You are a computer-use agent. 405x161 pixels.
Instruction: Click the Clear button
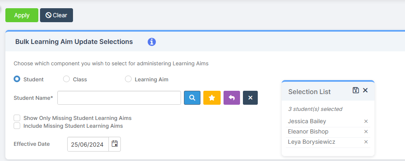[x=57, y=15]
